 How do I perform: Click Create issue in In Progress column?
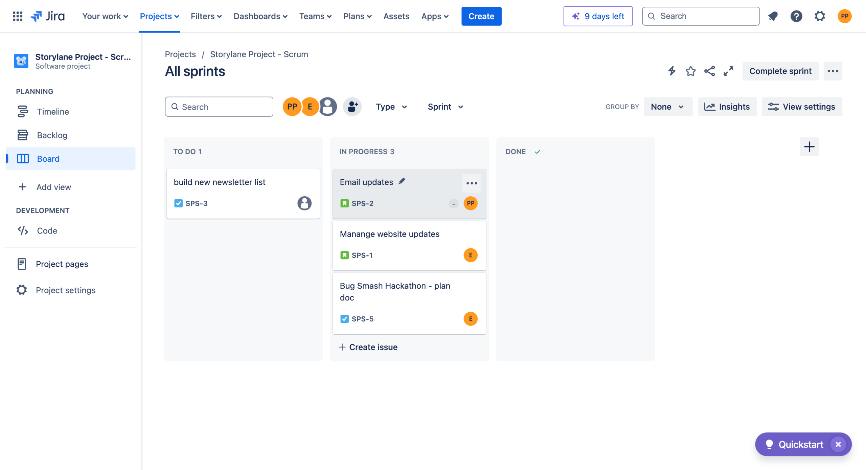click(x=368, y=347)
